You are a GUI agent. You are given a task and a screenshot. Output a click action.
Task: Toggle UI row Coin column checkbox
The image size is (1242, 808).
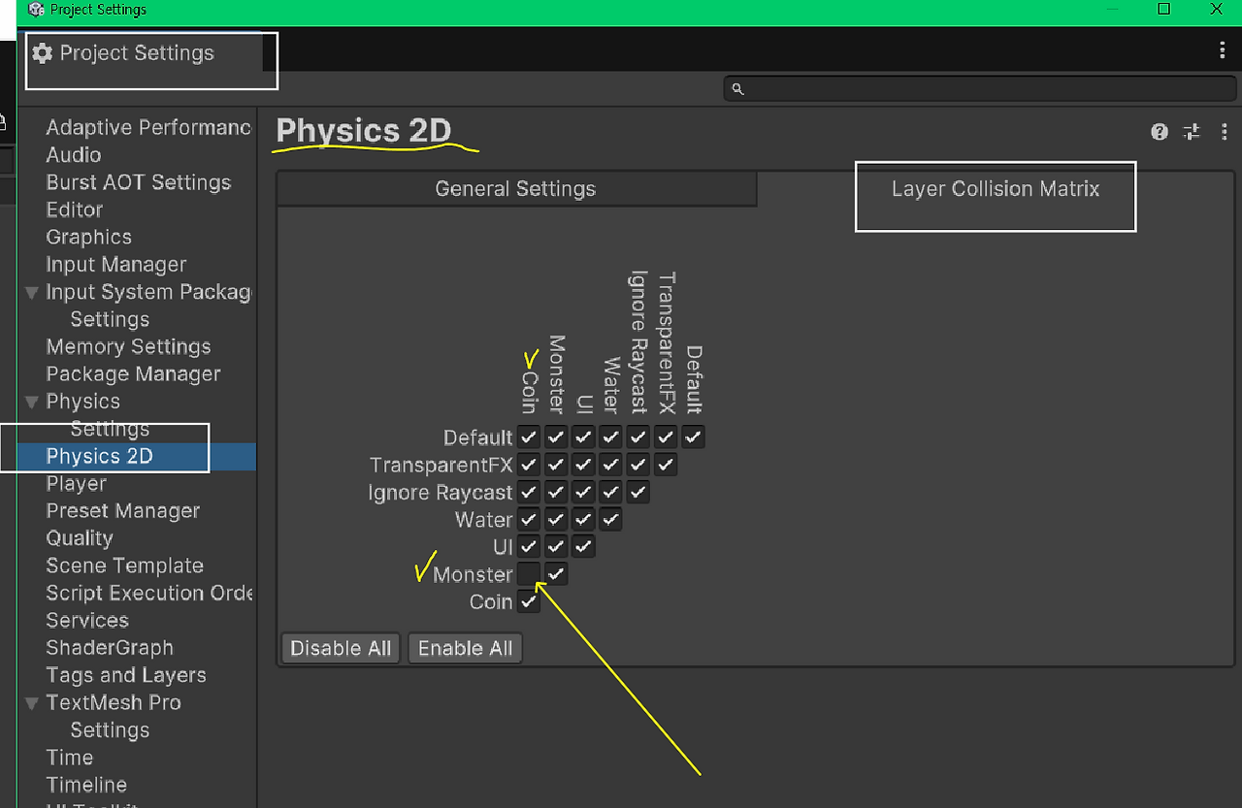click(x=528, y=547)
